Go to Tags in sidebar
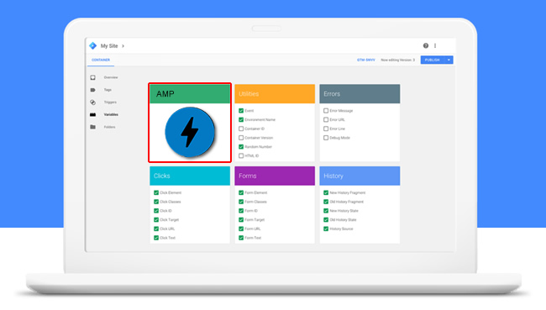Screen dimensions: 546x310 [x=108, y=90]
